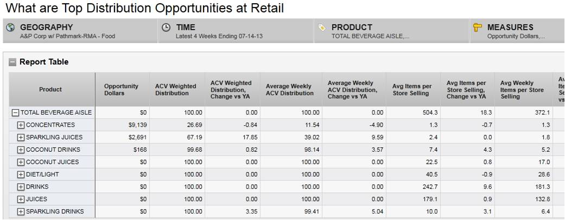Sort by Opportunity Dollars column header
The image size is (565, 220).
[121, 90]
